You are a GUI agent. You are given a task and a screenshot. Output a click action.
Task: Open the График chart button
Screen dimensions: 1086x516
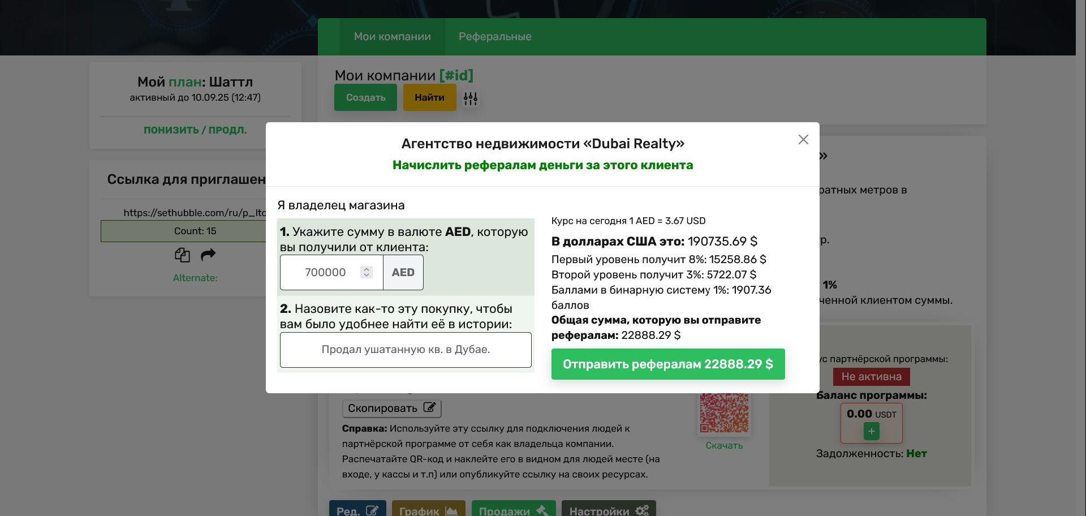tap(428, 509)
